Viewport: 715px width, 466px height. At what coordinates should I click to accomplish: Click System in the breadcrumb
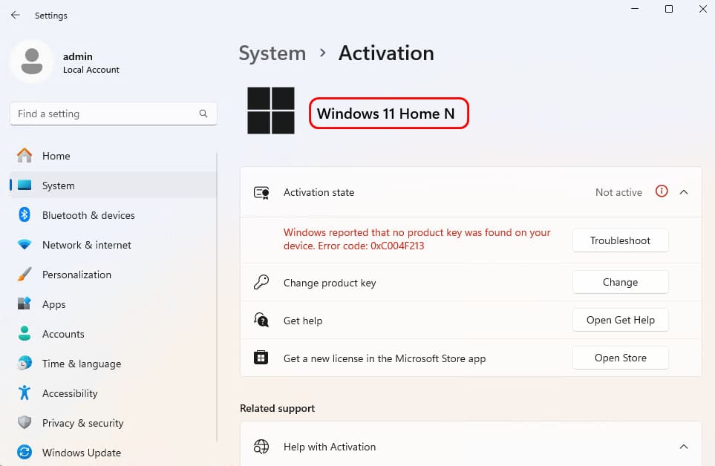pos(272,53)
